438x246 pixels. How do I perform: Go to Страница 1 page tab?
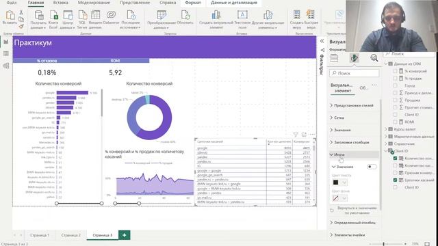click(x=40, y=235)
